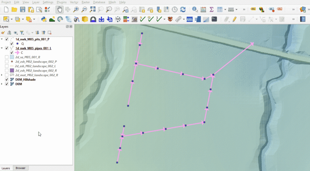Click the Identify Features tool
Screen dimensions: 310x171
[x=195, y=9]
